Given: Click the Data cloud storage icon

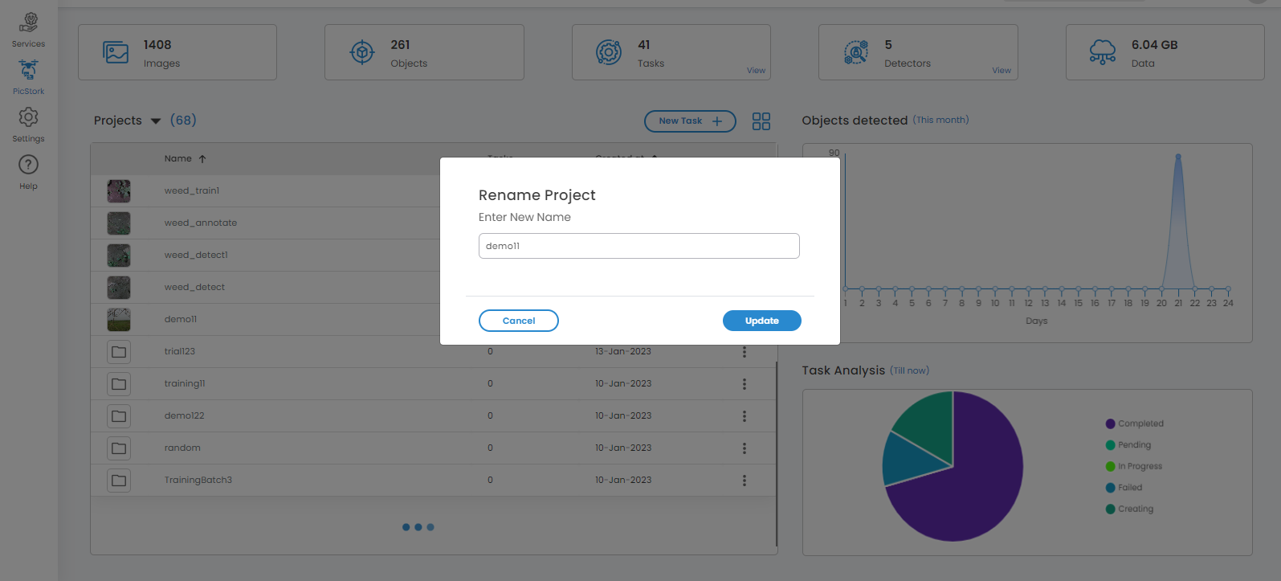Looking at the screenshot, I should point(1102,53).
